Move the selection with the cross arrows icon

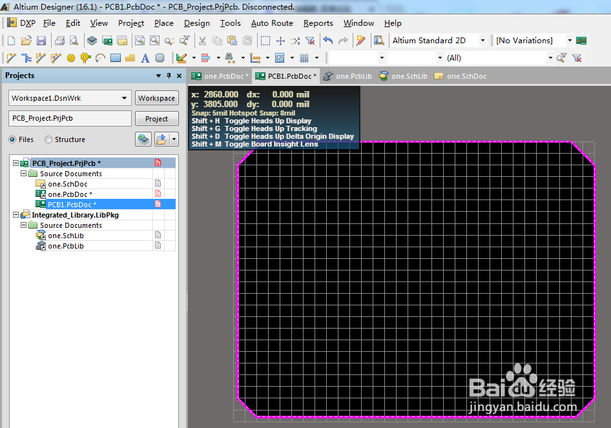coord(280,41)
